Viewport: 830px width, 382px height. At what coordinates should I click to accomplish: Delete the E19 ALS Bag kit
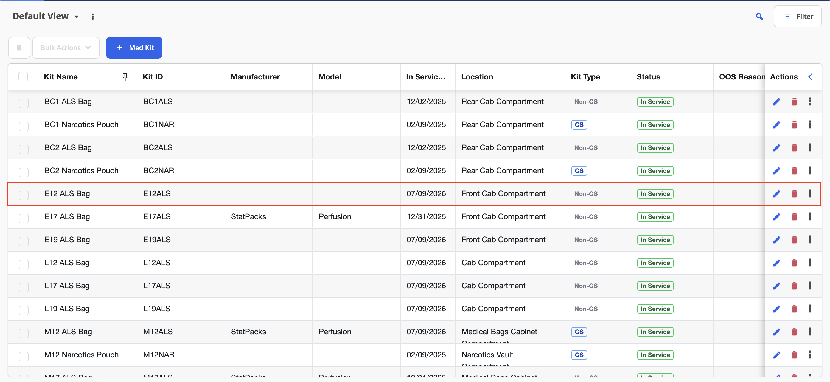(794, 240)
